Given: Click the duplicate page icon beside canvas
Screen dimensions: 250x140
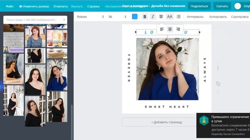Looking at the screenshot, I should (x=218, y=84).
